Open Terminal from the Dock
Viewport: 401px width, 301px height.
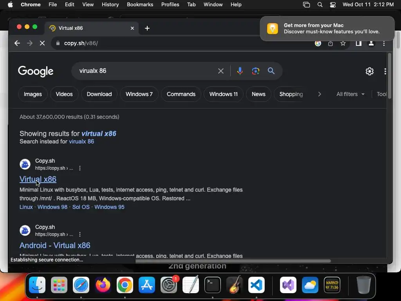[x=213, y=285]
